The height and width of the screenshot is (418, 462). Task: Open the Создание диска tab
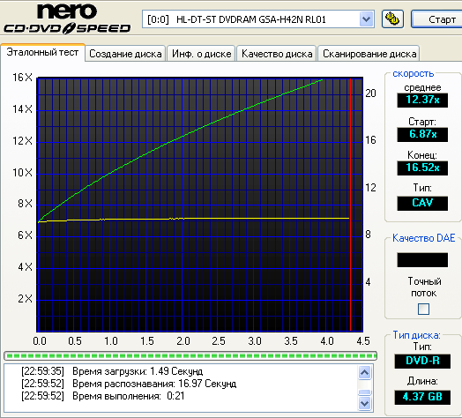click(x=125, y=54)
